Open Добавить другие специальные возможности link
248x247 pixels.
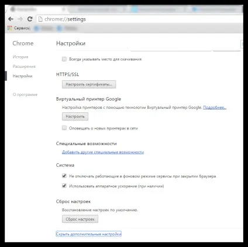[103, 152]
